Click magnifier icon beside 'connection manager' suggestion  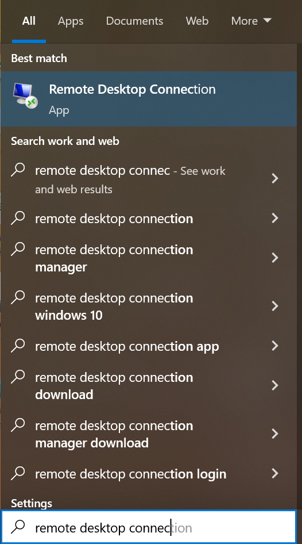[x=18, y=249]
